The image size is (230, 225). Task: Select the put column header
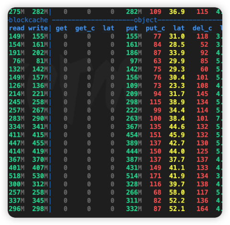[132, 29]
